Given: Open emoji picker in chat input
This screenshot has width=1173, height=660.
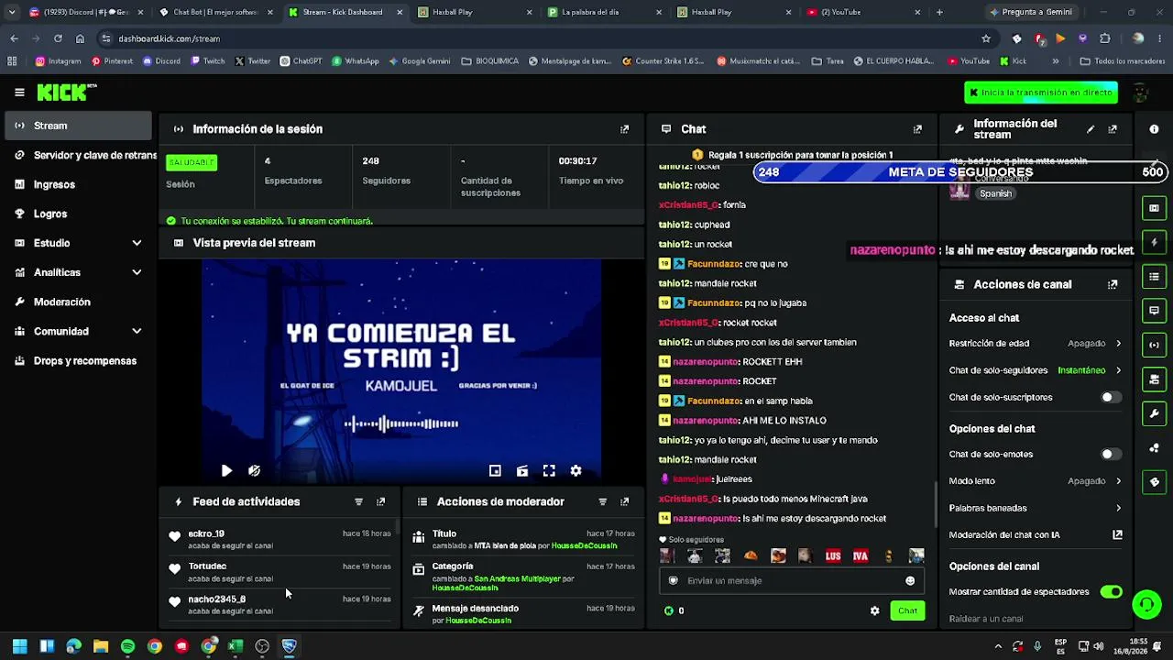Looking at the screenshot, I should tap(910, 580).
